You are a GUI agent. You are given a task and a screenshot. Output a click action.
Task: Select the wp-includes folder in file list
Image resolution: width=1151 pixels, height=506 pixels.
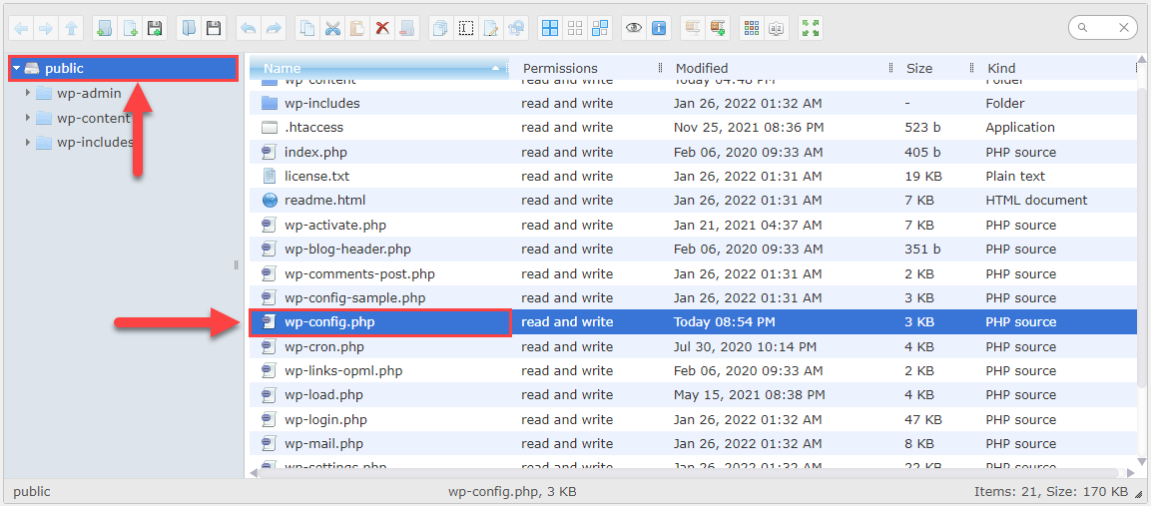click(x=692, y=103)
